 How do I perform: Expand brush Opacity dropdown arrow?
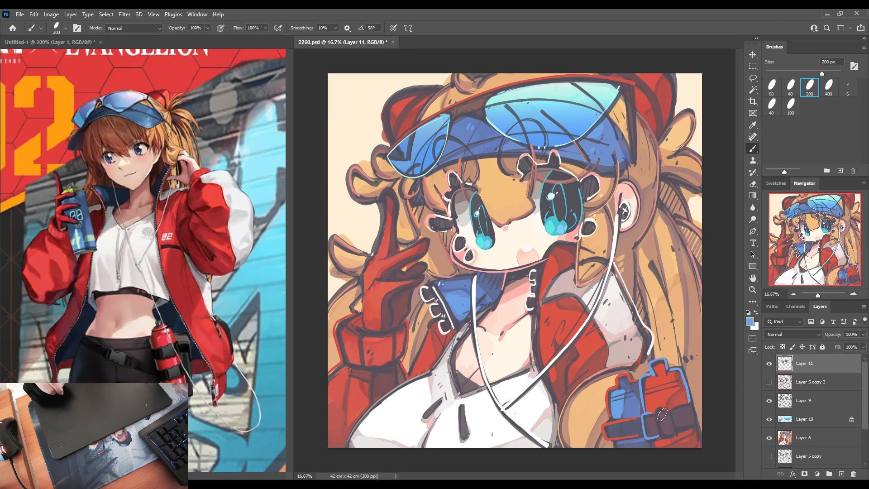pos(208,28)
